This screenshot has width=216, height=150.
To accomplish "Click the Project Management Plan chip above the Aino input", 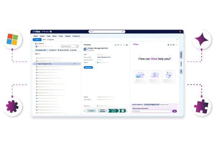I will 152,105.
